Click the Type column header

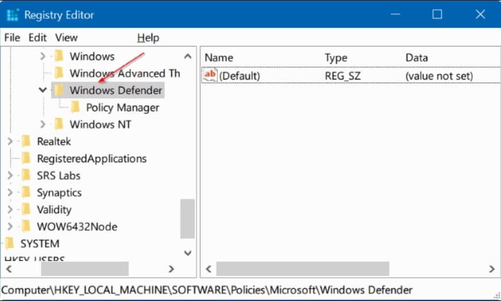click(336, 58)
